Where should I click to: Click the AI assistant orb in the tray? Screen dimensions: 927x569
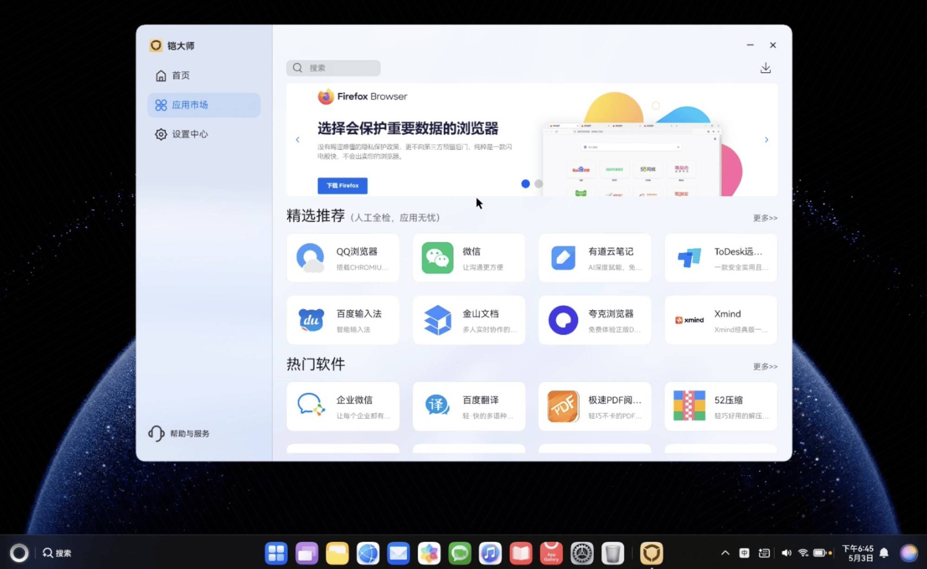point(908,553)
